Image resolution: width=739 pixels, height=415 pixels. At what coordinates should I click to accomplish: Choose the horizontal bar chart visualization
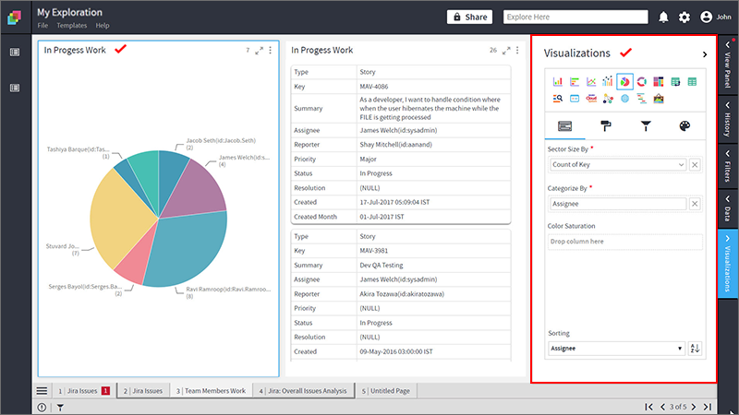click(x=574, y=82)
